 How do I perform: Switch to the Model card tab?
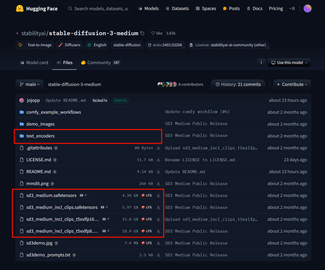point(34,63)
